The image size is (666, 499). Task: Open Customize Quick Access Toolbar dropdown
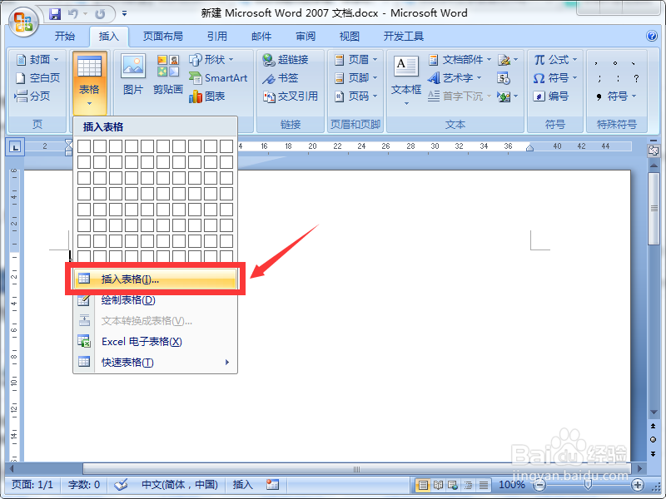click(124, 14)
